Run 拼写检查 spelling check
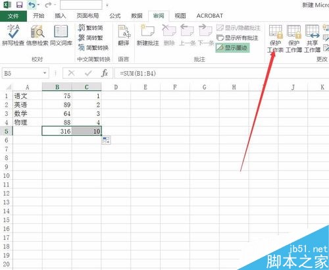 click(x=13, y=35)
